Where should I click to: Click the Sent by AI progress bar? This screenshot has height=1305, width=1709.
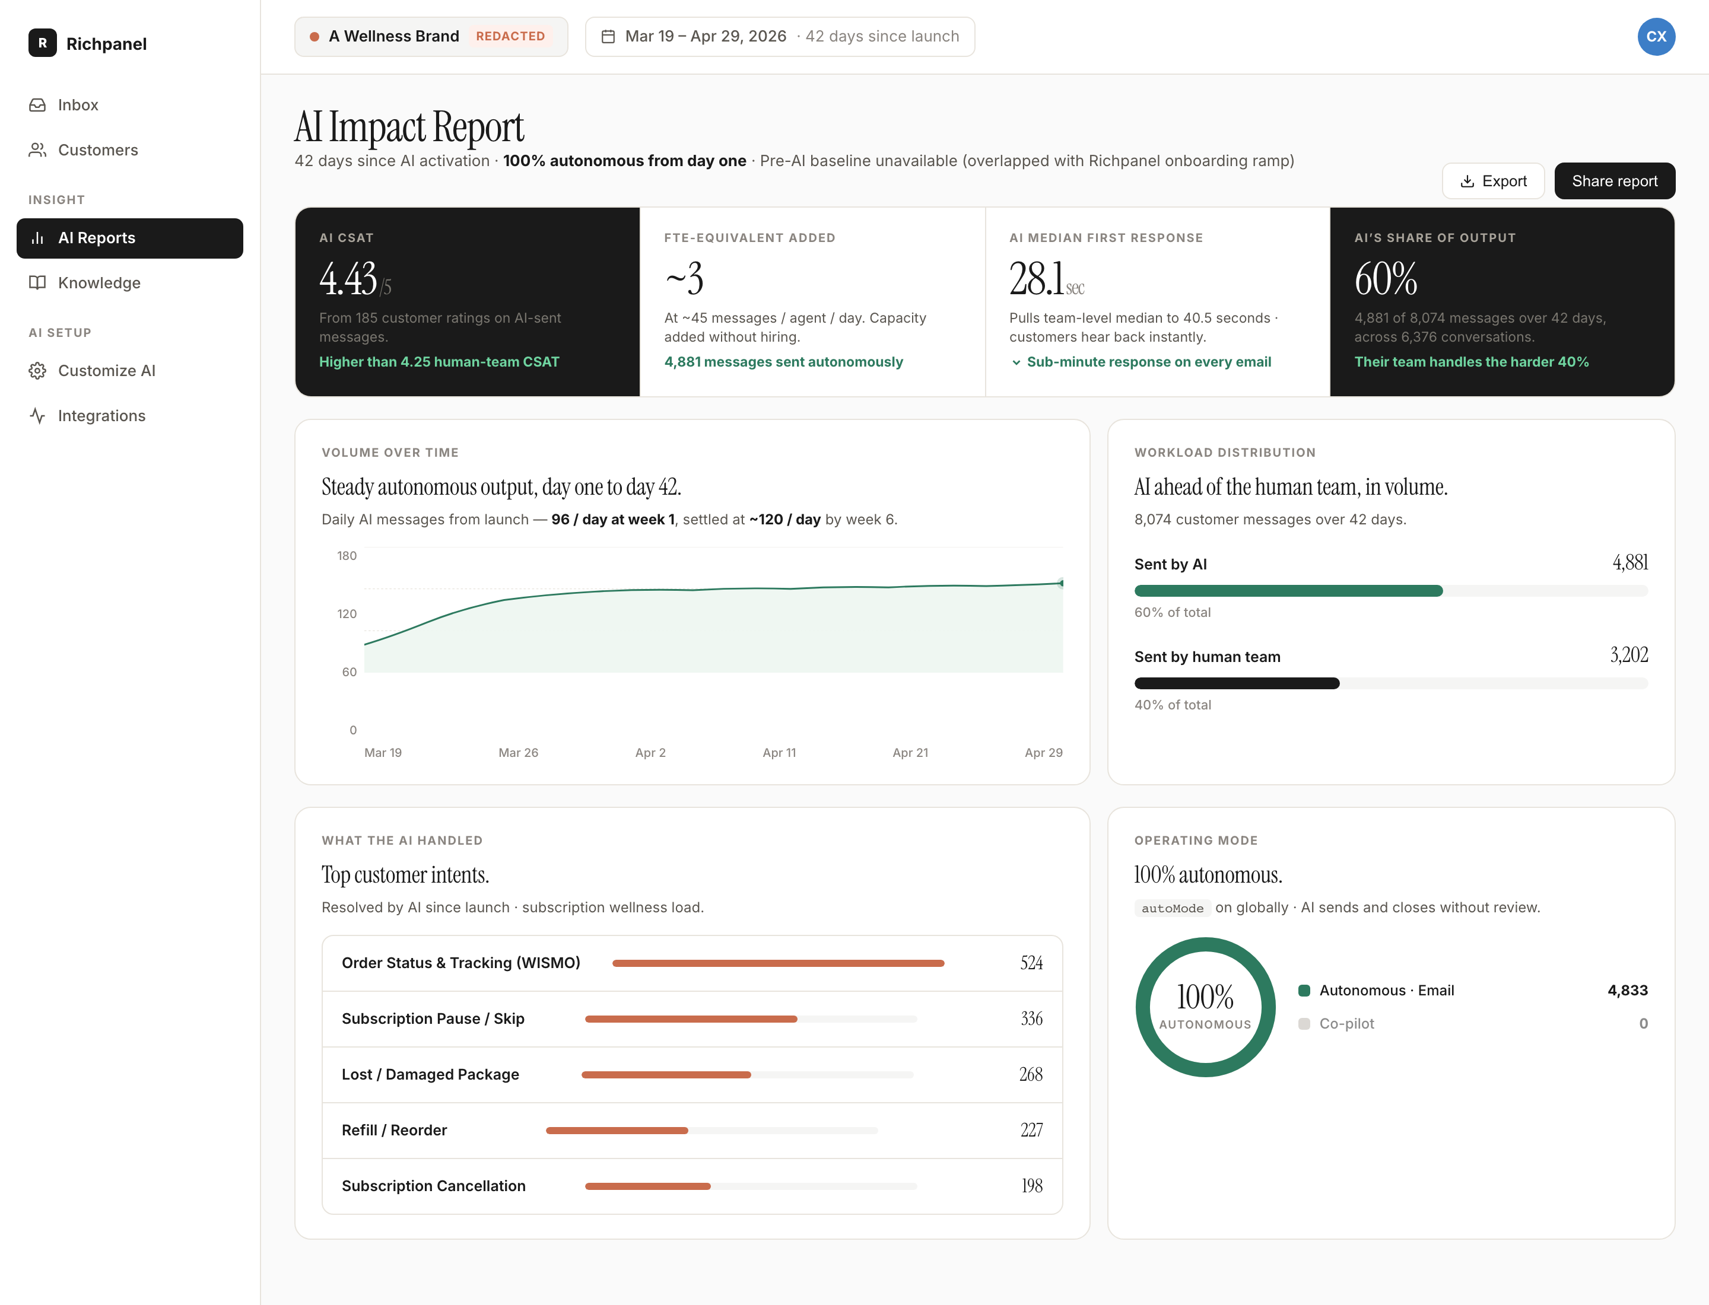[1390, 591]
